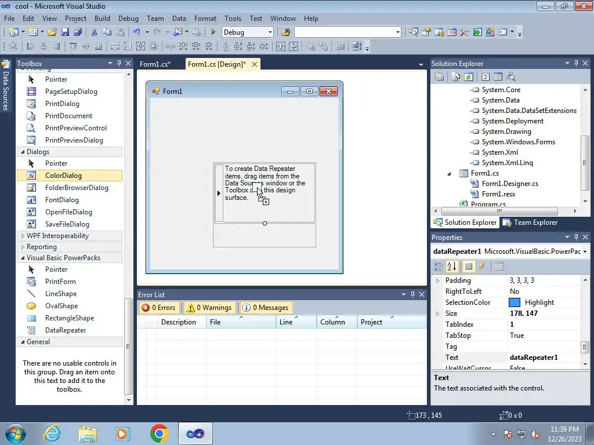Open the Debug configuration dropdown
The width and height of the screenshot is (594, 445).
point(270,32)
